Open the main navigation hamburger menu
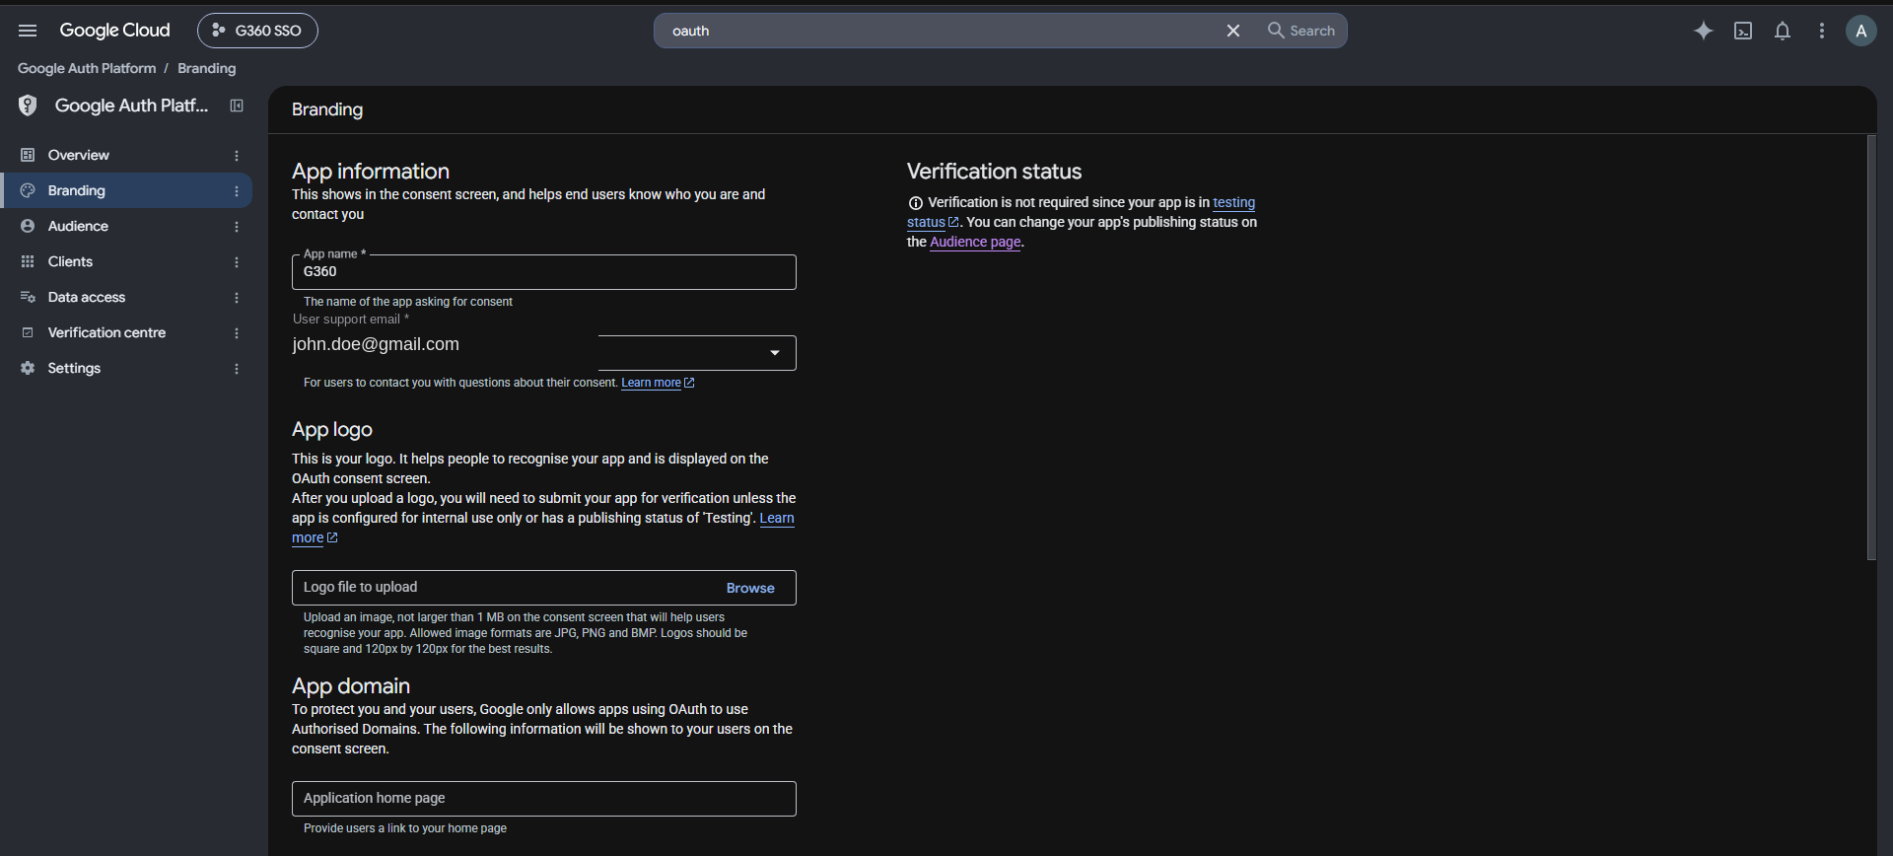The width and height of the screenshot is (1893, 856). tap(28, 31)
